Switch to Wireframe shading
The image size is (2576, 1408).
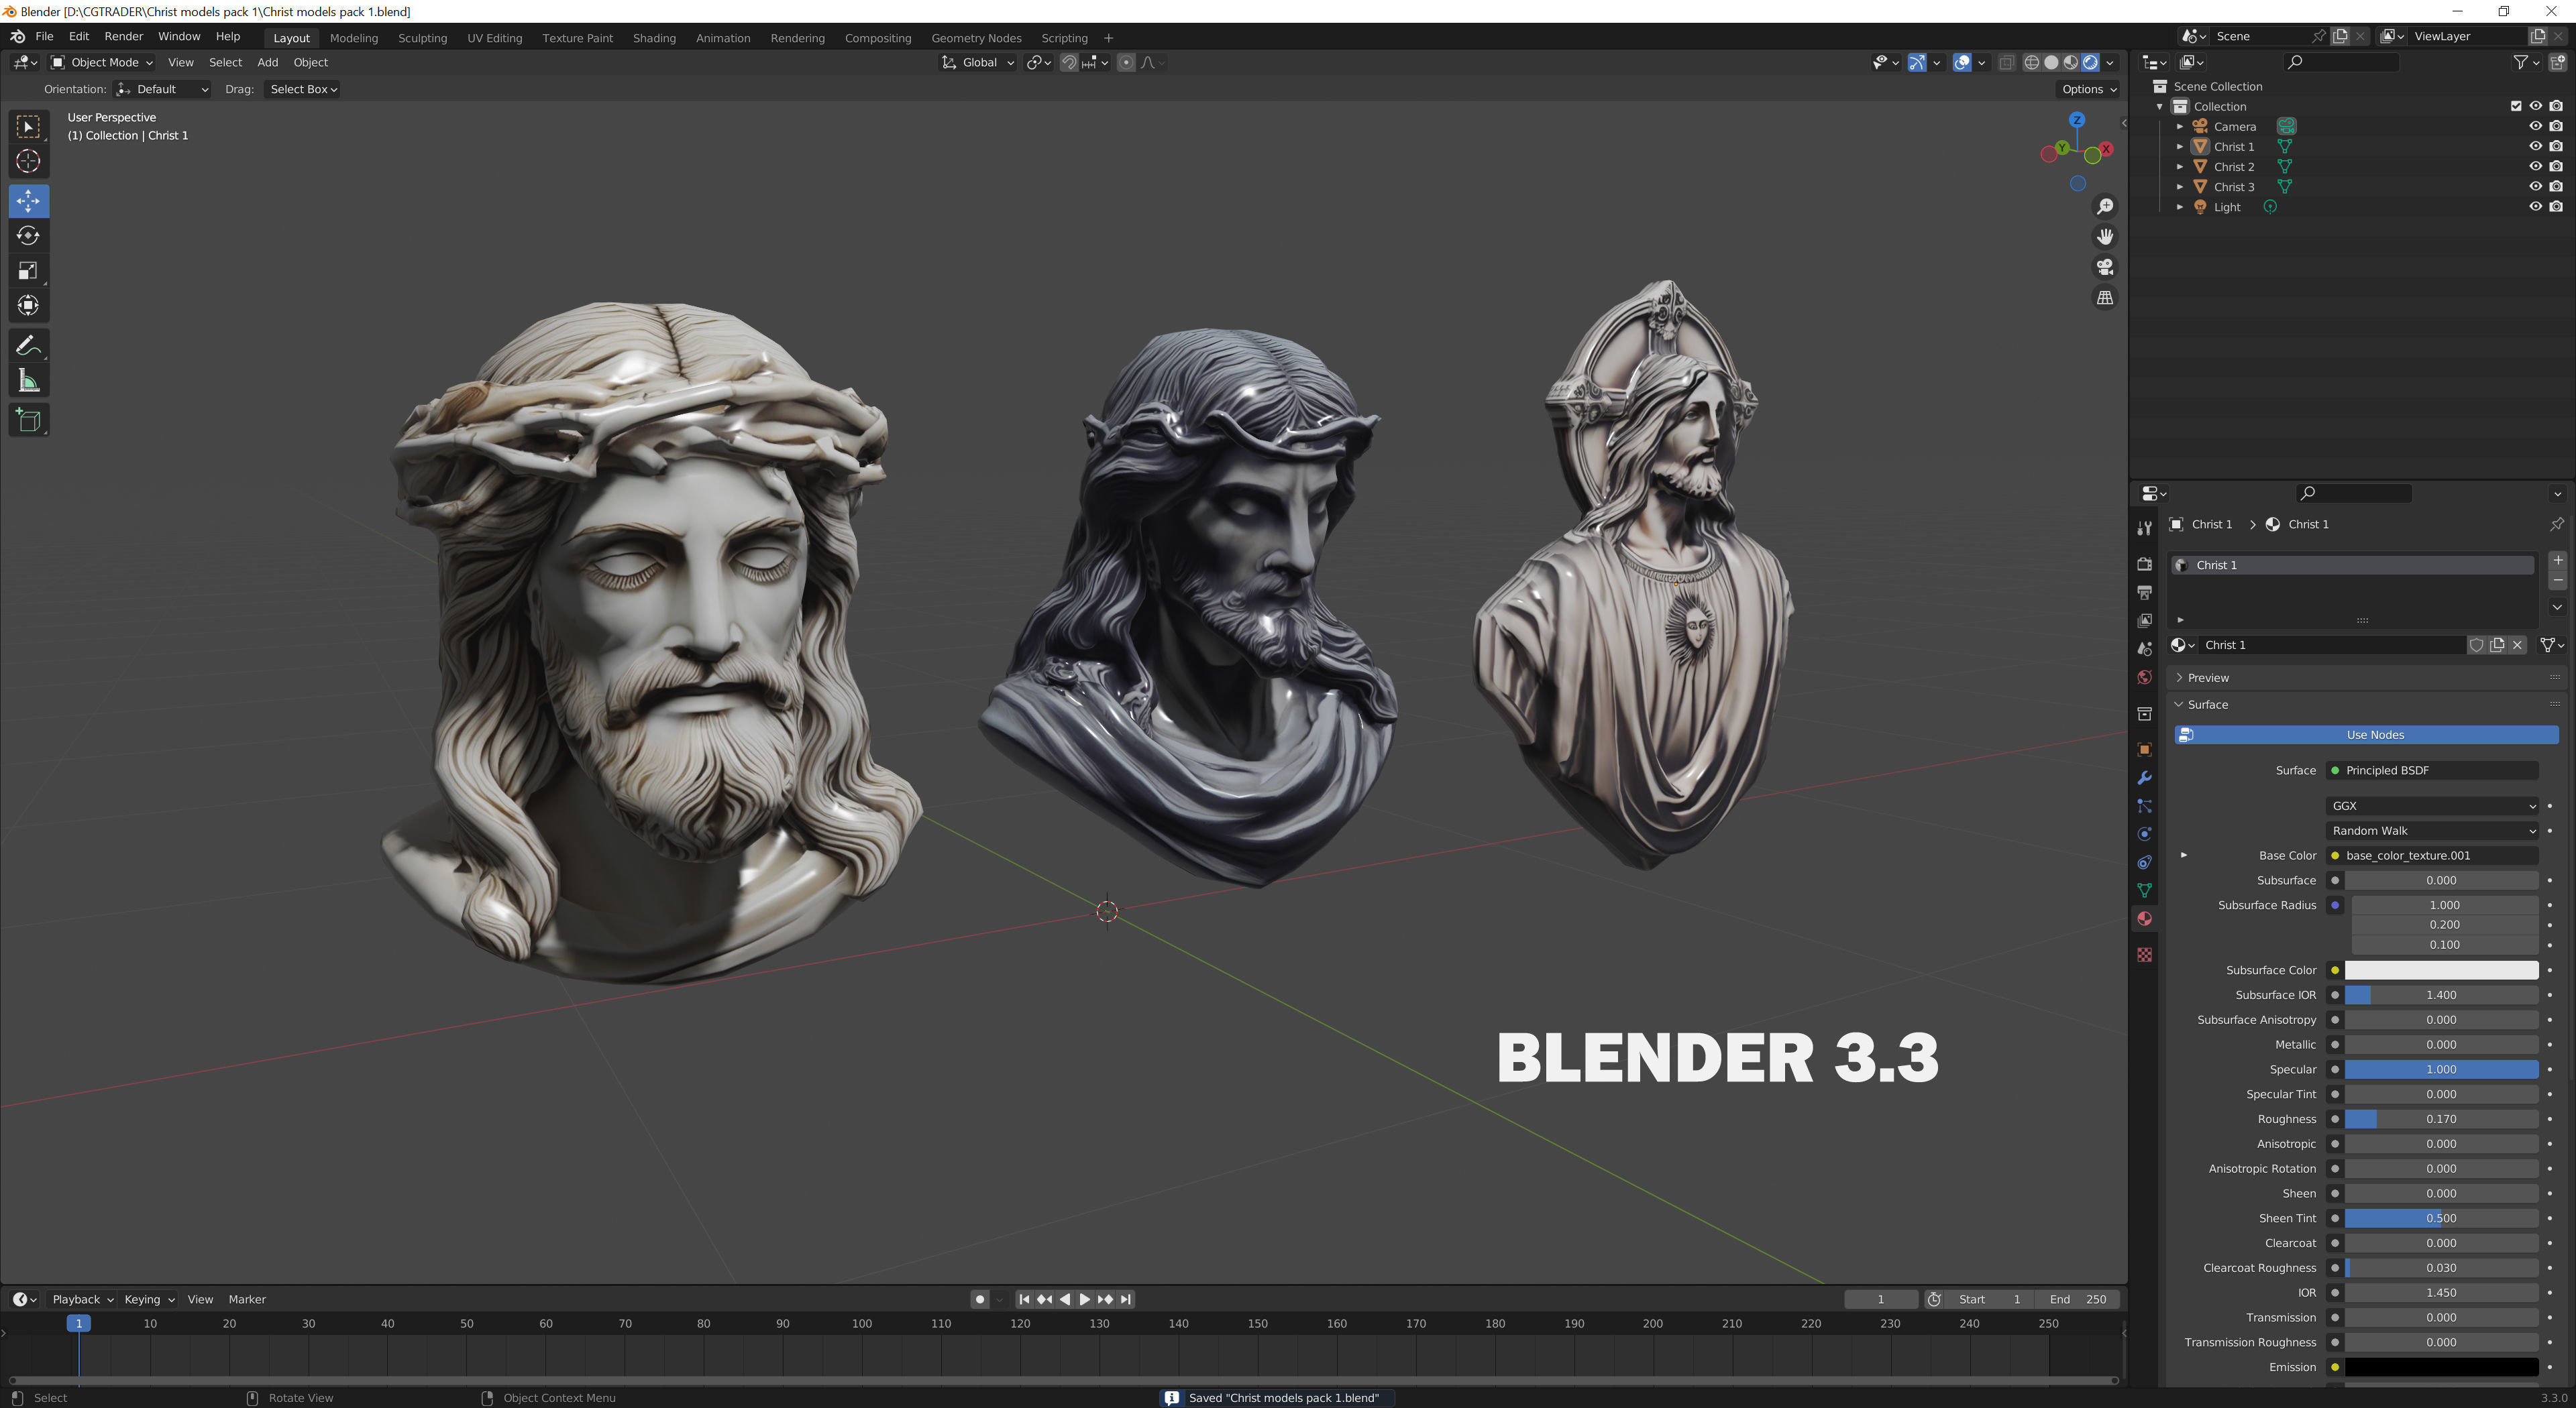(x=2032, y=62)
